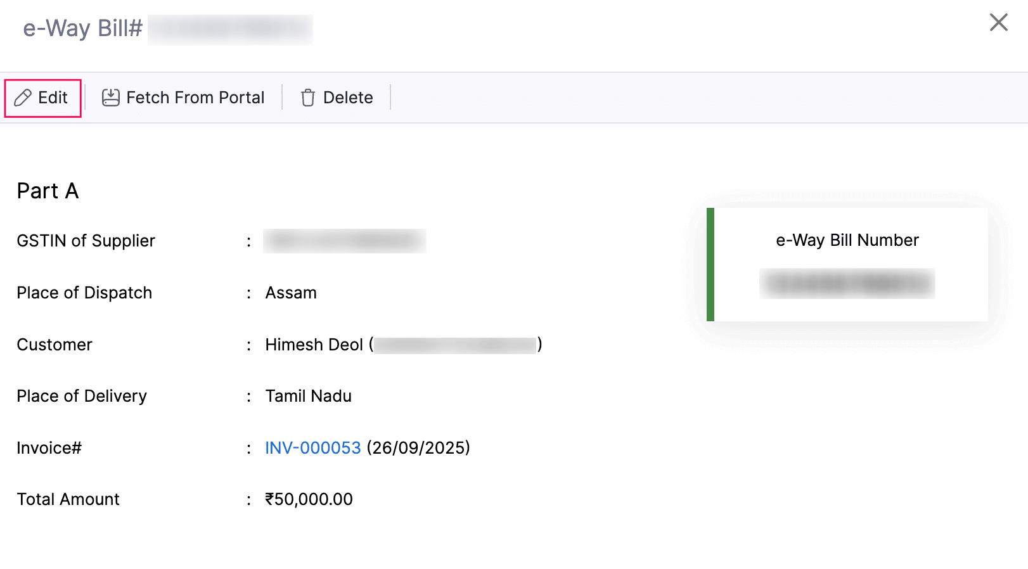1028x569 pixels.
Task: Select the pencil icon beside Edit
Action: pyautogui.click(x=23, y=97)
